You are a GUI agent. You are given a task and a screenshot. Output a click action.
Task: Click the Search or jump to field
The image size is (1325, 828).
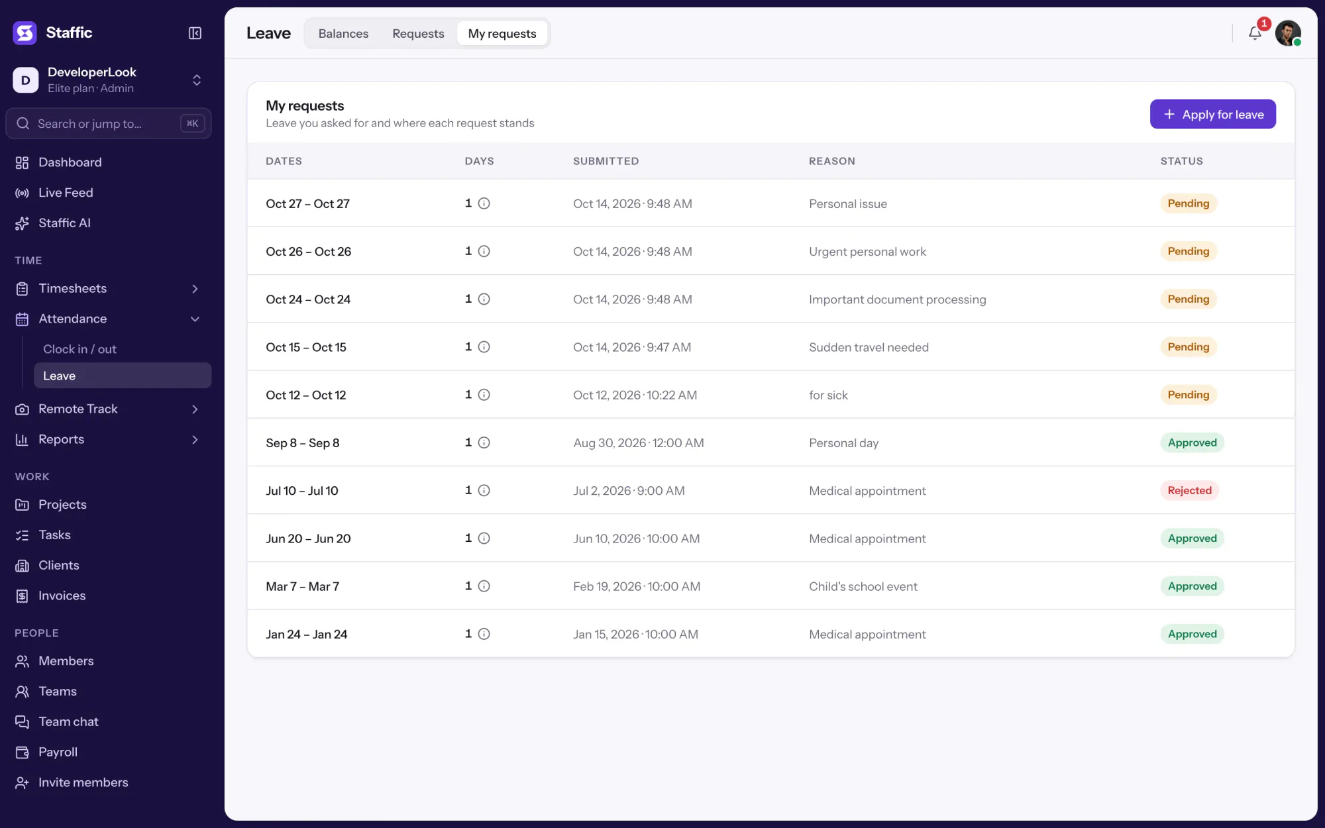click(x=108, y=124)
